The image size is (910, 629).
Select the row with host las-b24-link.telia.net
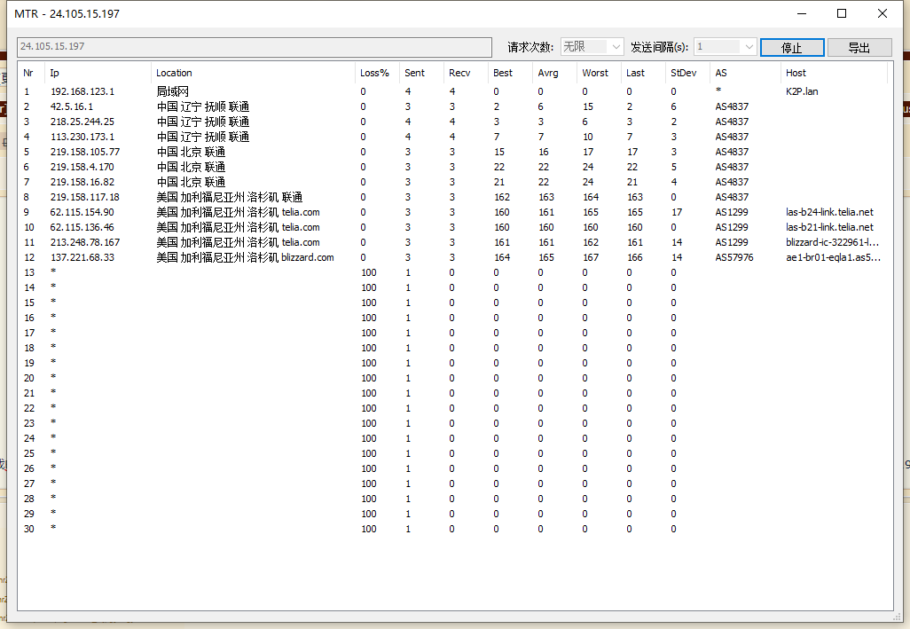pyautogui.click(x=829, y=212)
